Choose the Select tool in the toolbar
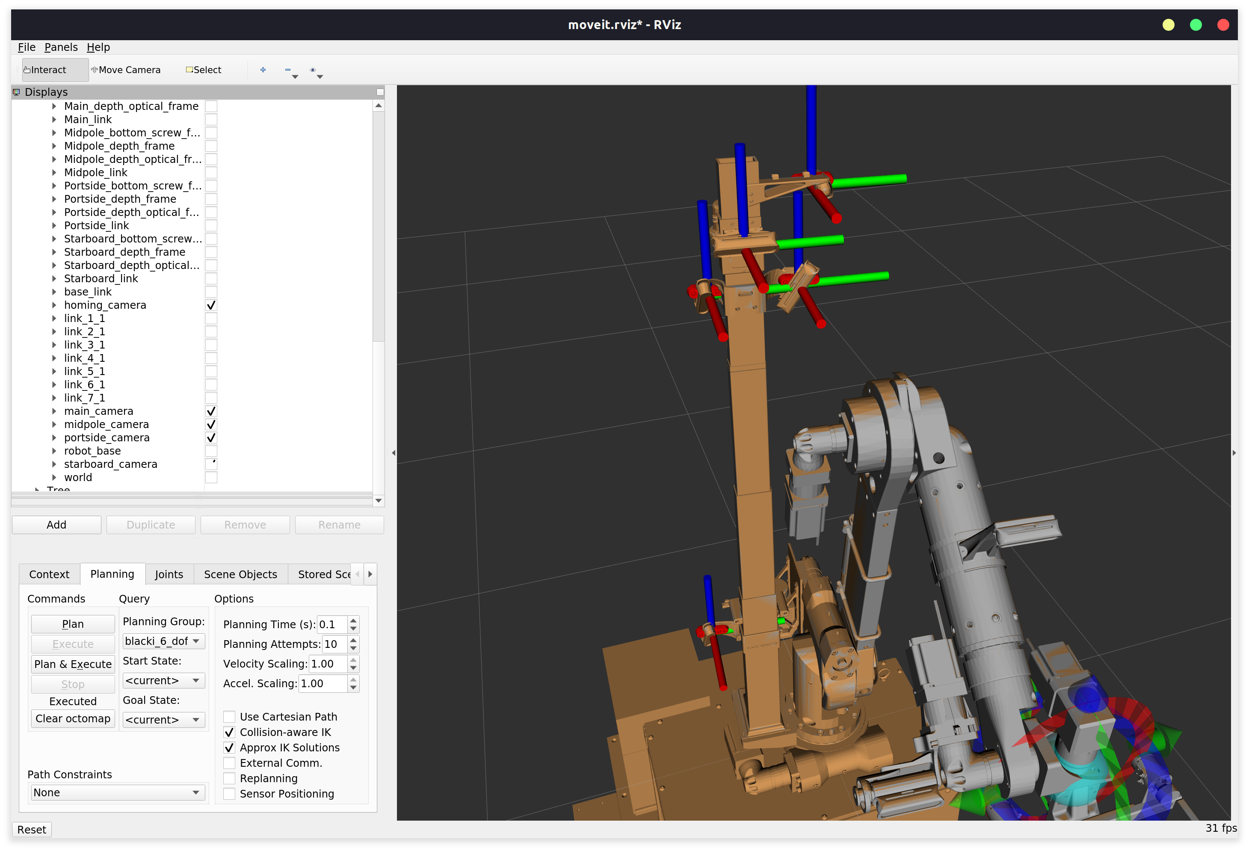Image resolution: width=1249 pixels, height=851 pixels. [x=203, y=69]
